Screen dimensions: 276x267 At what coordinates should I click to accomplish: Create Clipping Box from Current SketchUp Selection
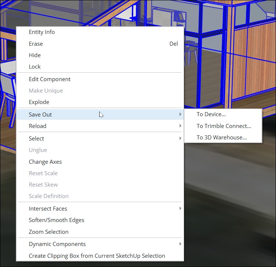coord(97,256)
